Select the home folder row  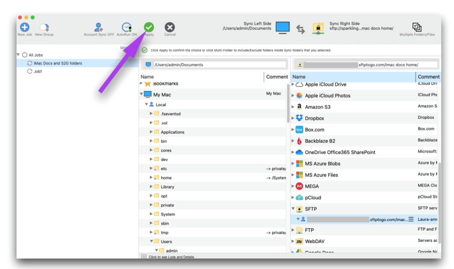[x=213, y=178]
